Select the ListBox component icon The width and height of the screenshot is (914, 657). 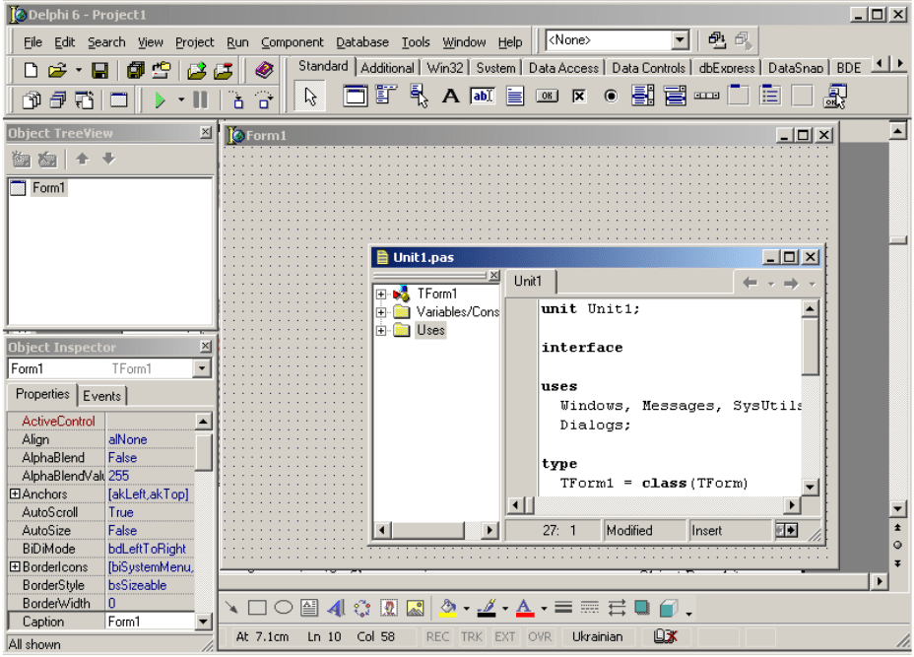pyautogui.click(x=642, y=96)
